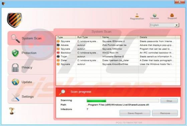Click the gold trophy icon
The image size is (187, 126).
(x=12, y=111)
